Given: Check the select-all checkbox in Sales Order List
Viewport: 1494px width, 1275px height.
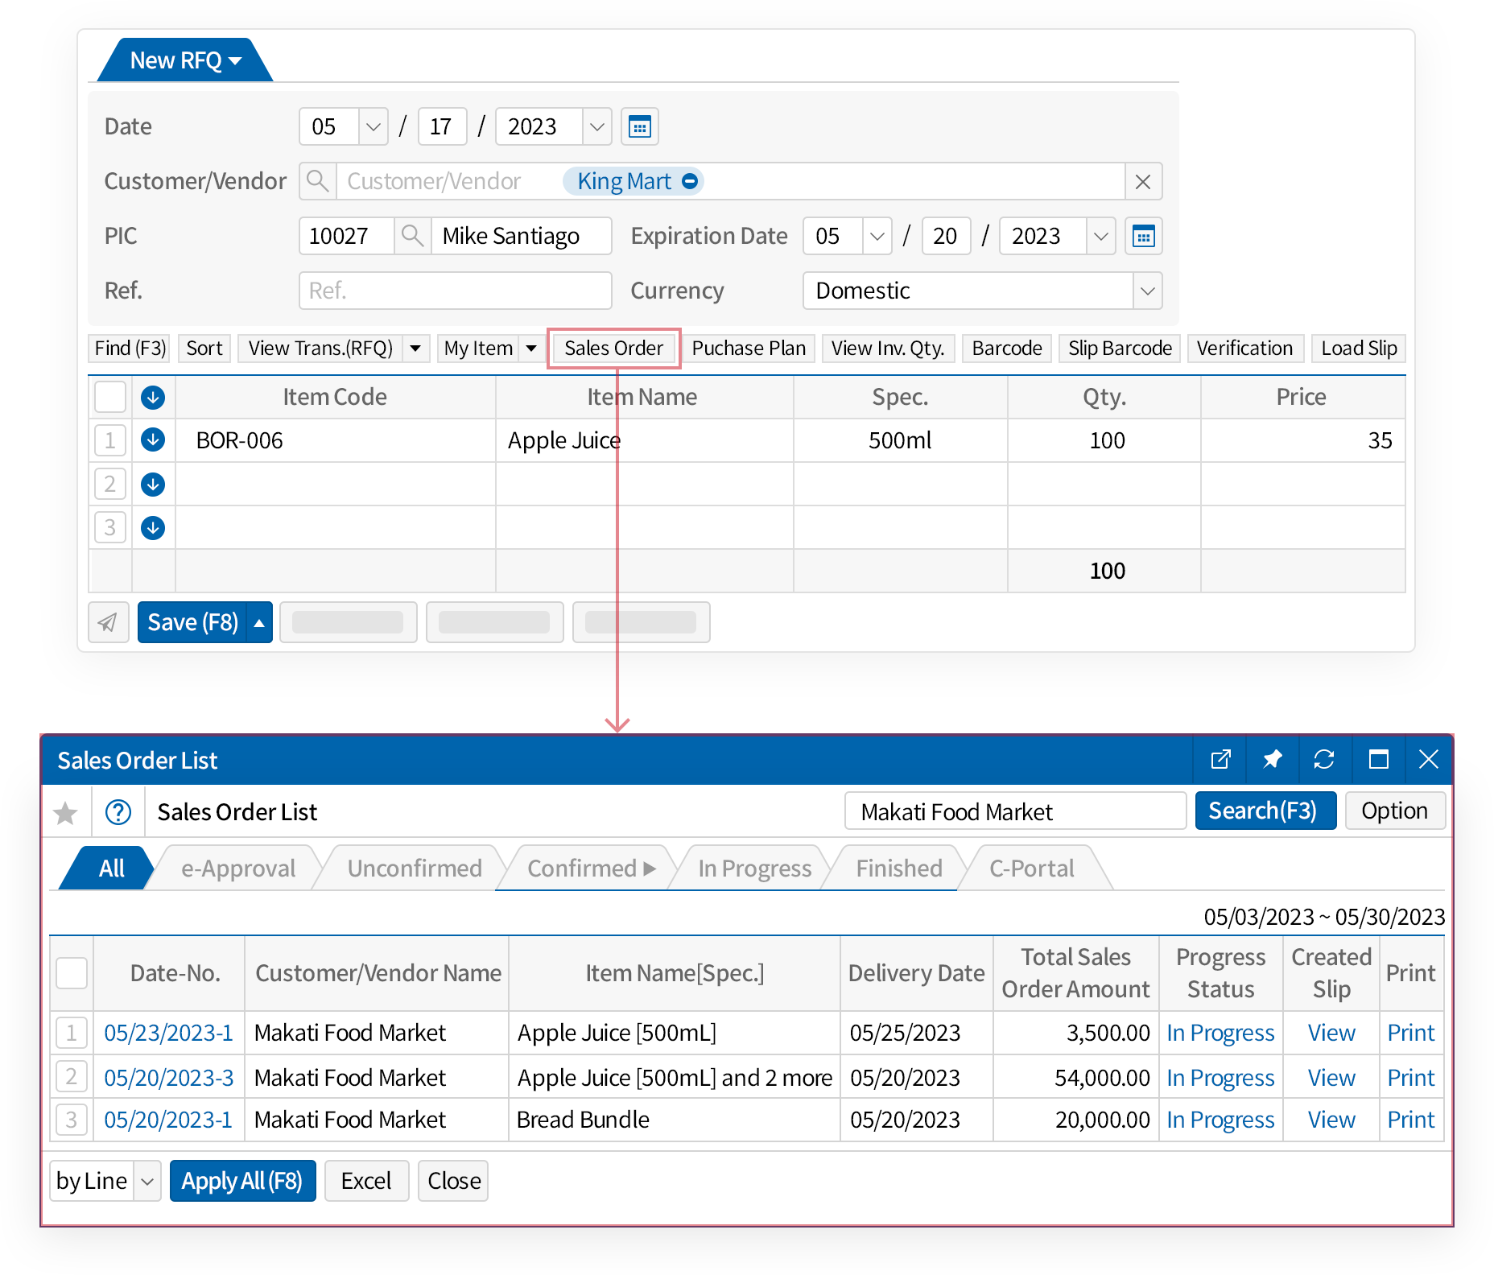Looking at the screenshot, I should tap(71, 972).
